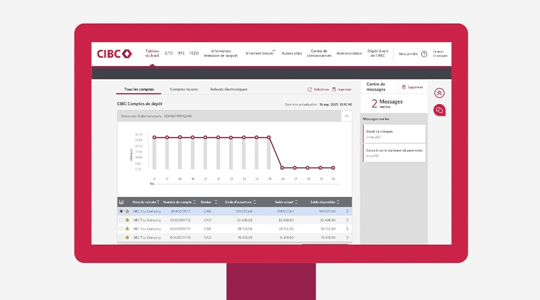Open Conseils sur le traitement de paiements message
Screen dimensions: 540x300
(x=394, y=153)
